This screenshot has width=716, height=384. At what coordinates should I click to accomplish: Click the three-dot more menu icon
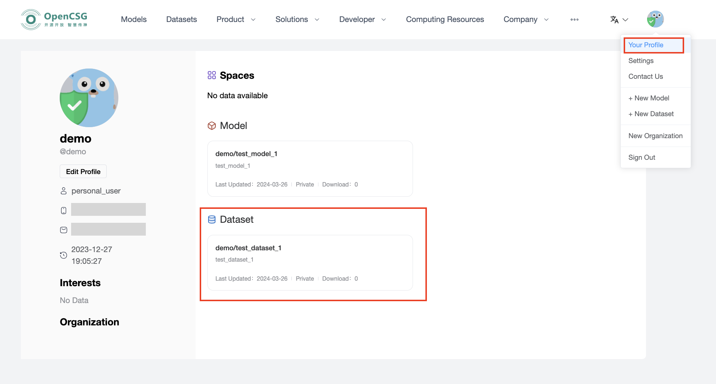point(574,19)
